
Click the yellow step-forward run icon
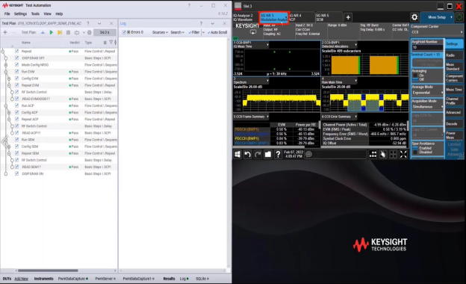tap(60, 32)
